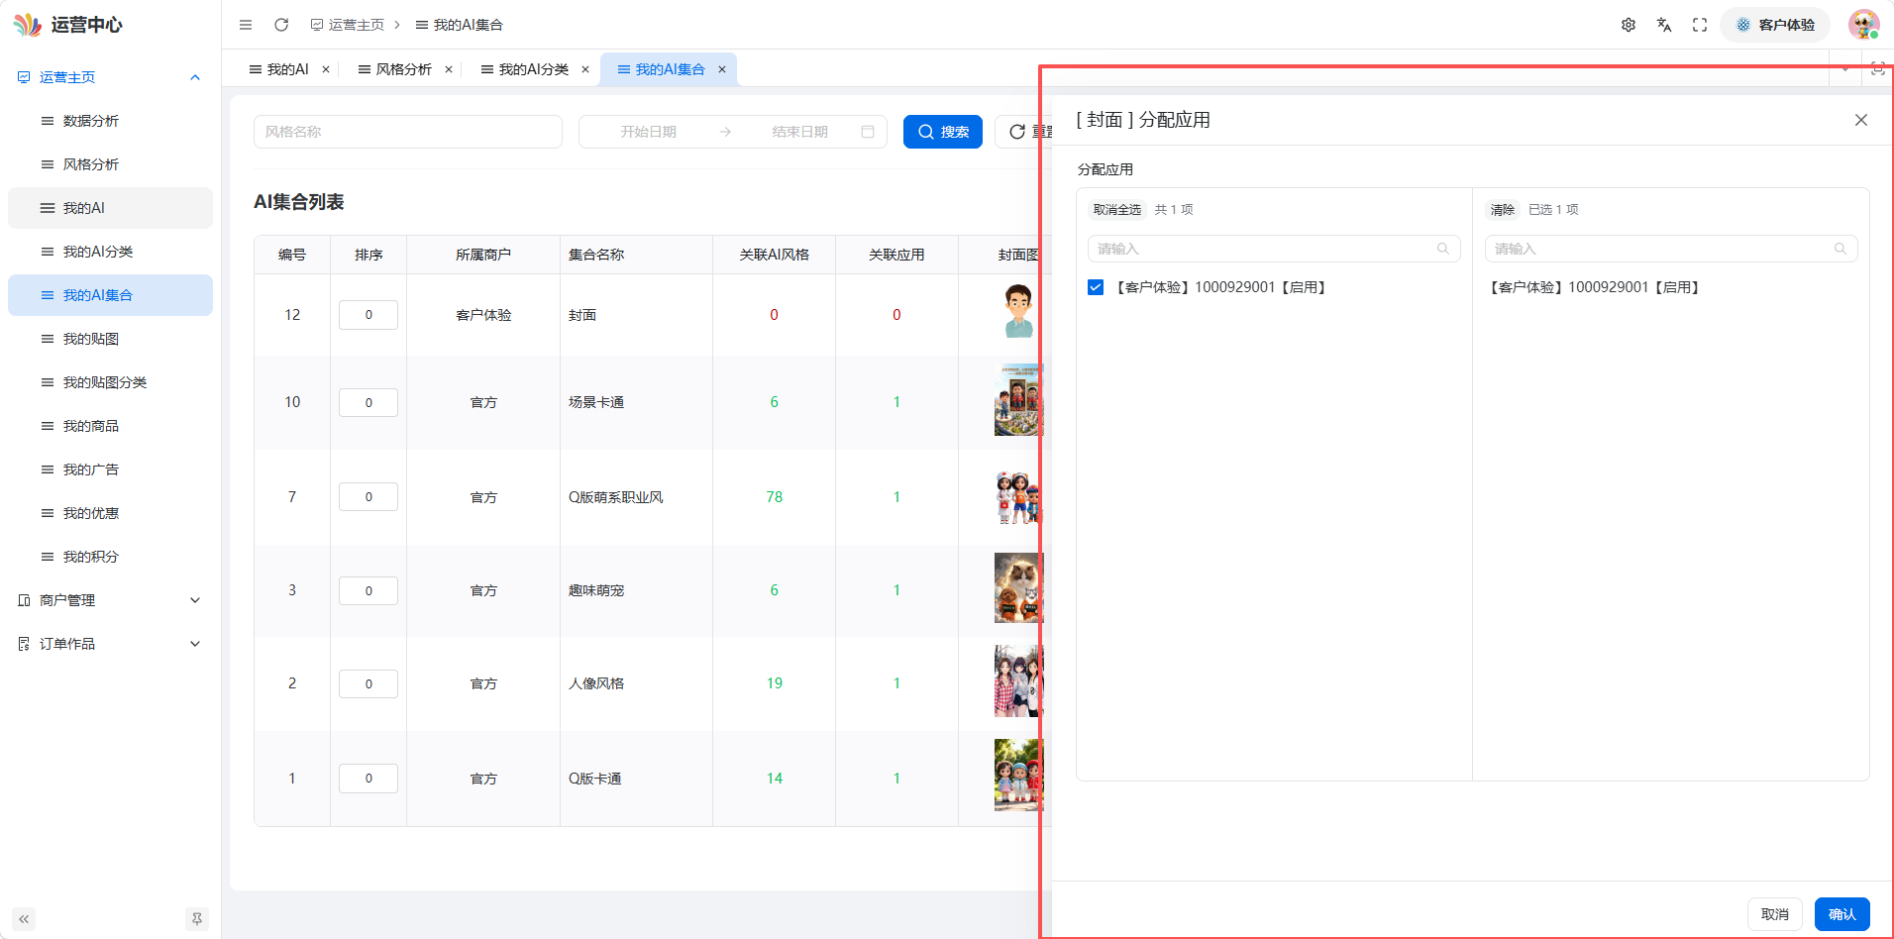Uncheck 【客户体验】1000929001 application checkbox
This screenshot has width=1894, height=939.
[x=1096, y=287]
